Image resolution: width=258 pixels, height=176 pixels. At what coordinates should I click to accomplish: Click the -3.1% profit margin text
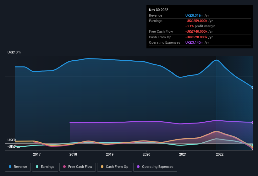pyautogui.click(x=200, y=26)
